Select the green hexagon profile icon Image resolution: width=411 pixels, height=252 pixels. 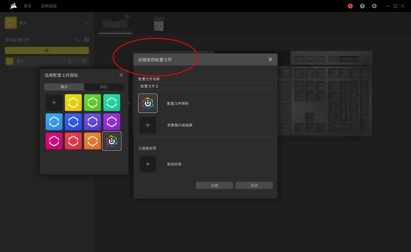pos(92,103)
